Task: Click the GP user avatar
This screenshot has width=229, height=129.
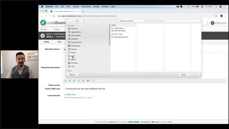Action: pos(213,23)
